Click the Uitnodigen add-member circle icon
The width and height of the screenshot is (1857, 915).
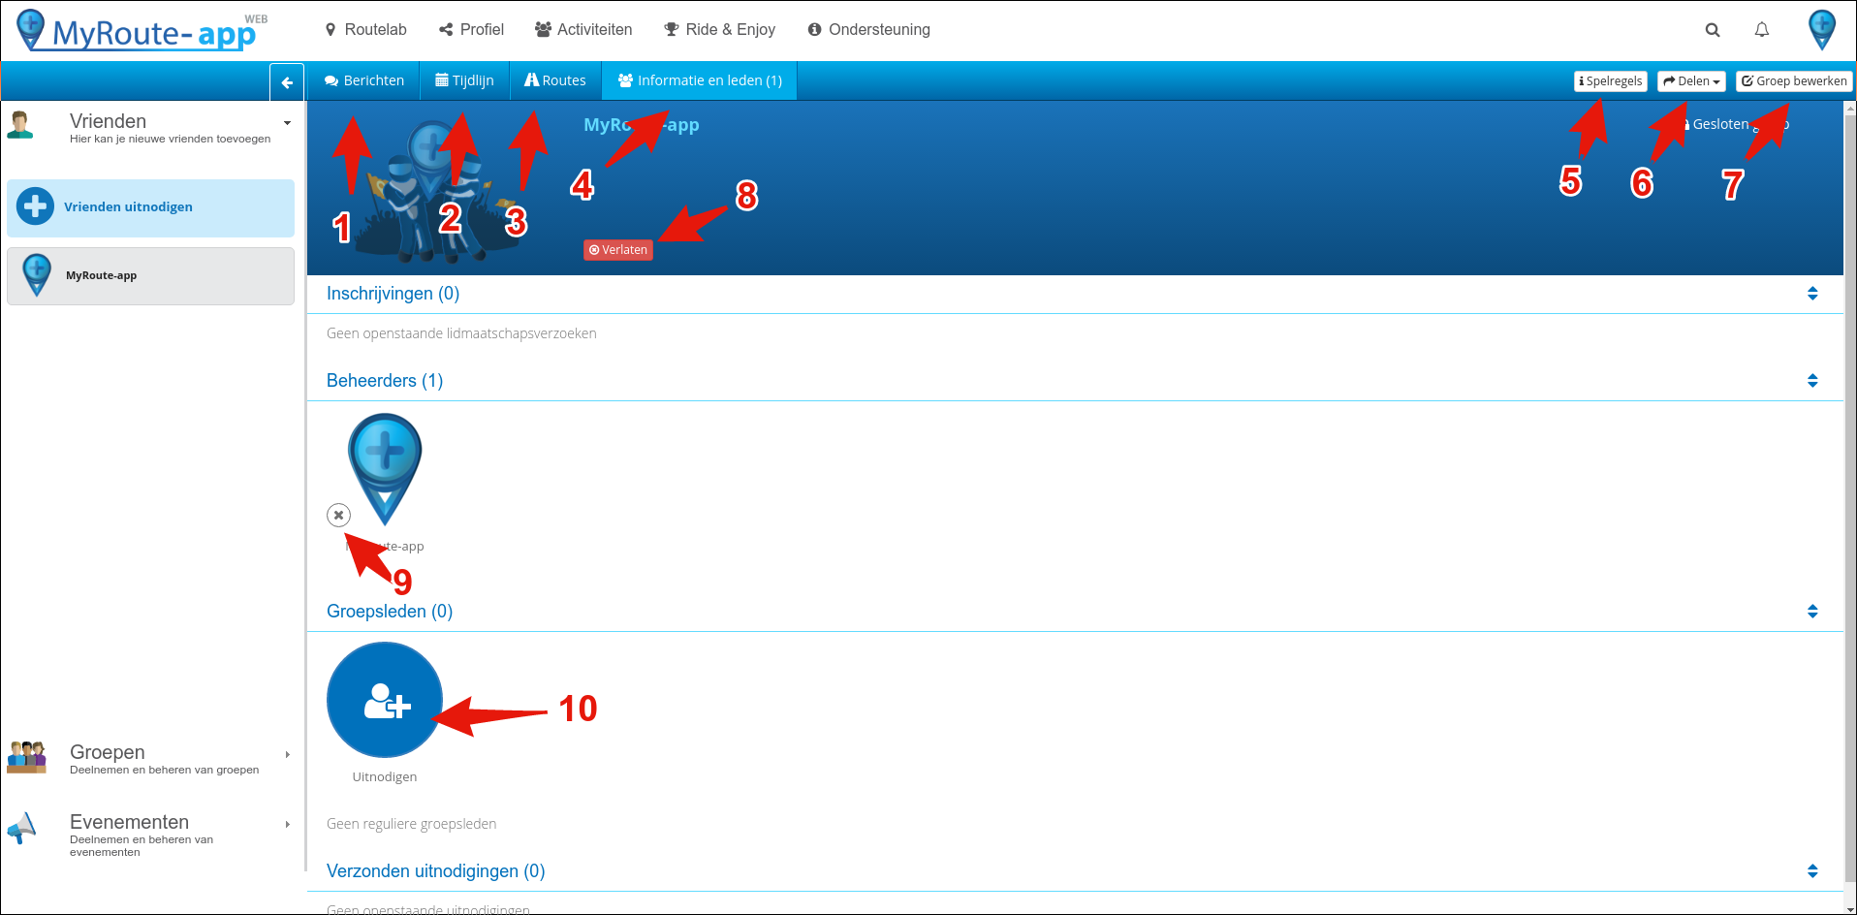click(385, 700)
